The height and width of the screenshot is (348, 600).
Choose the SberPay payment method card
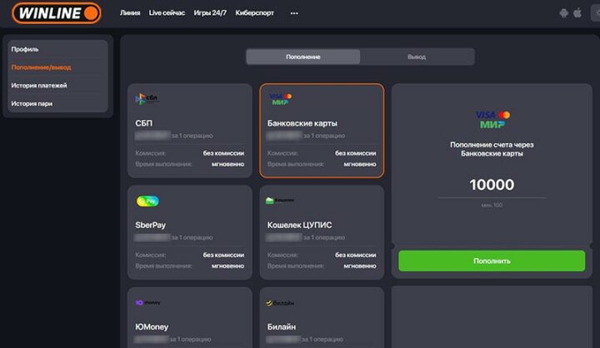coord(190,232)
